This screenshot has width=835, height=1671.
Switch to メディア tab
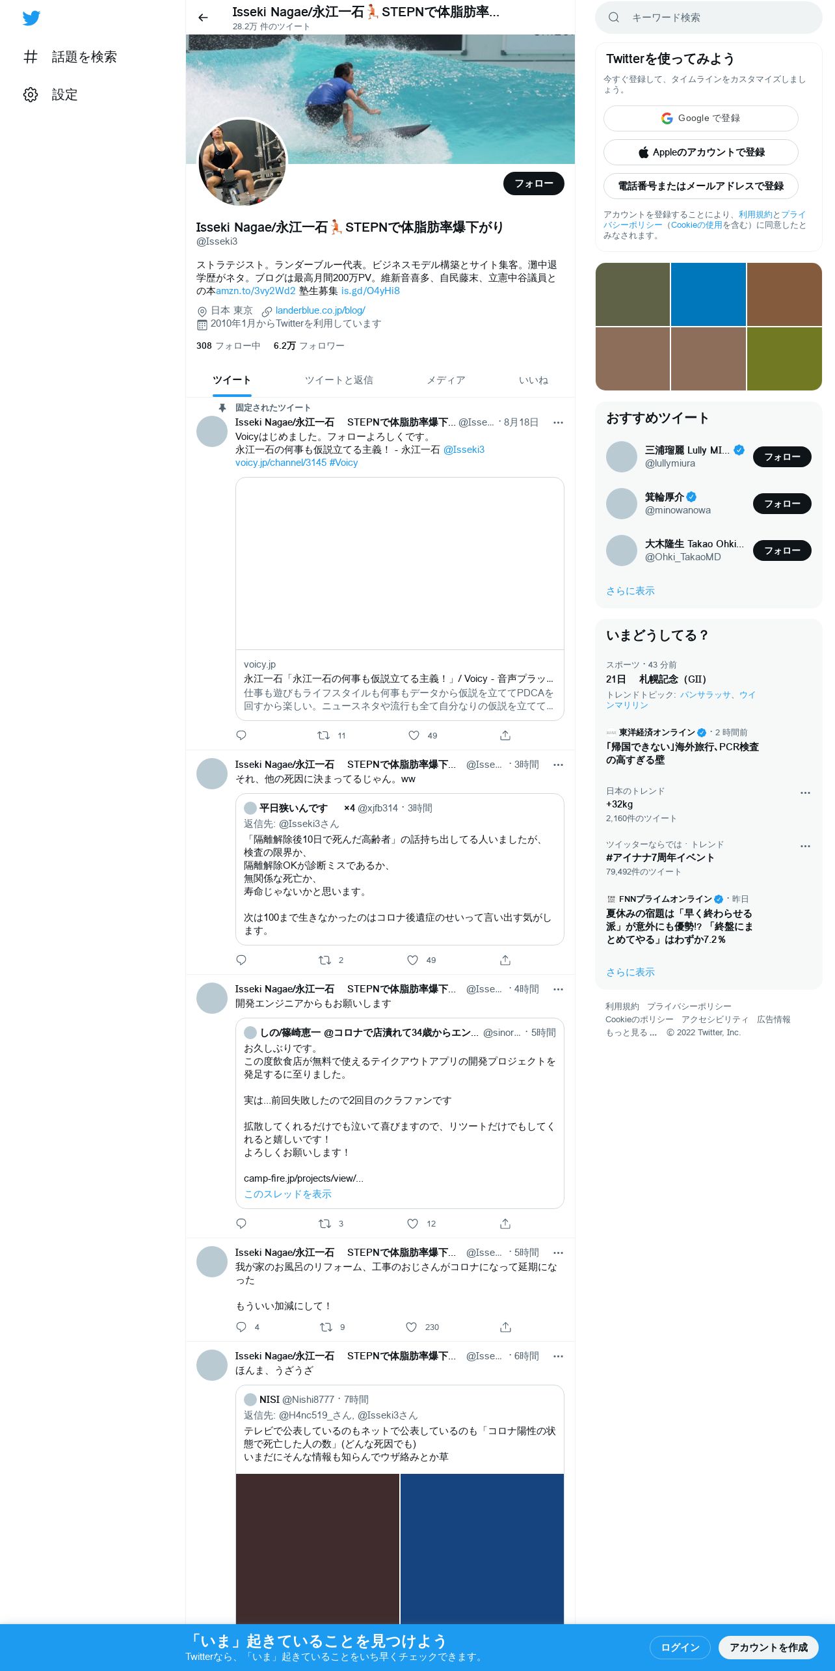coord(445,380)
